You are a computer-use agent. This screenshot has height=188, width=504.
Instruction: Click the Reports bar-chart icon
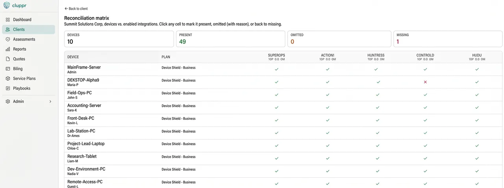[x=8, y=49]
